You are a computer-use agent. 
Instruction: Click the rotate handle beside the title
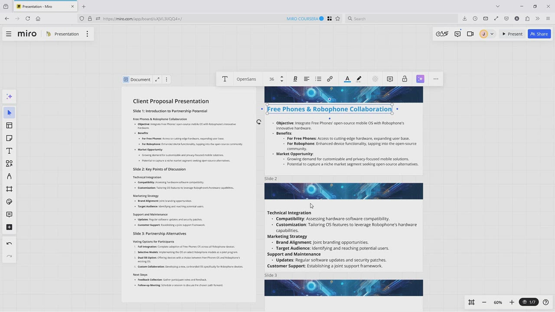pos(259,122)
